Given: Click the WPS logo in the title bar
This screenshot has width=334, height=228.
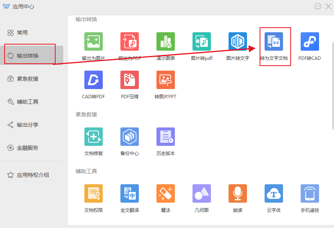Looking at the screenshot, I should click(6, 7).
